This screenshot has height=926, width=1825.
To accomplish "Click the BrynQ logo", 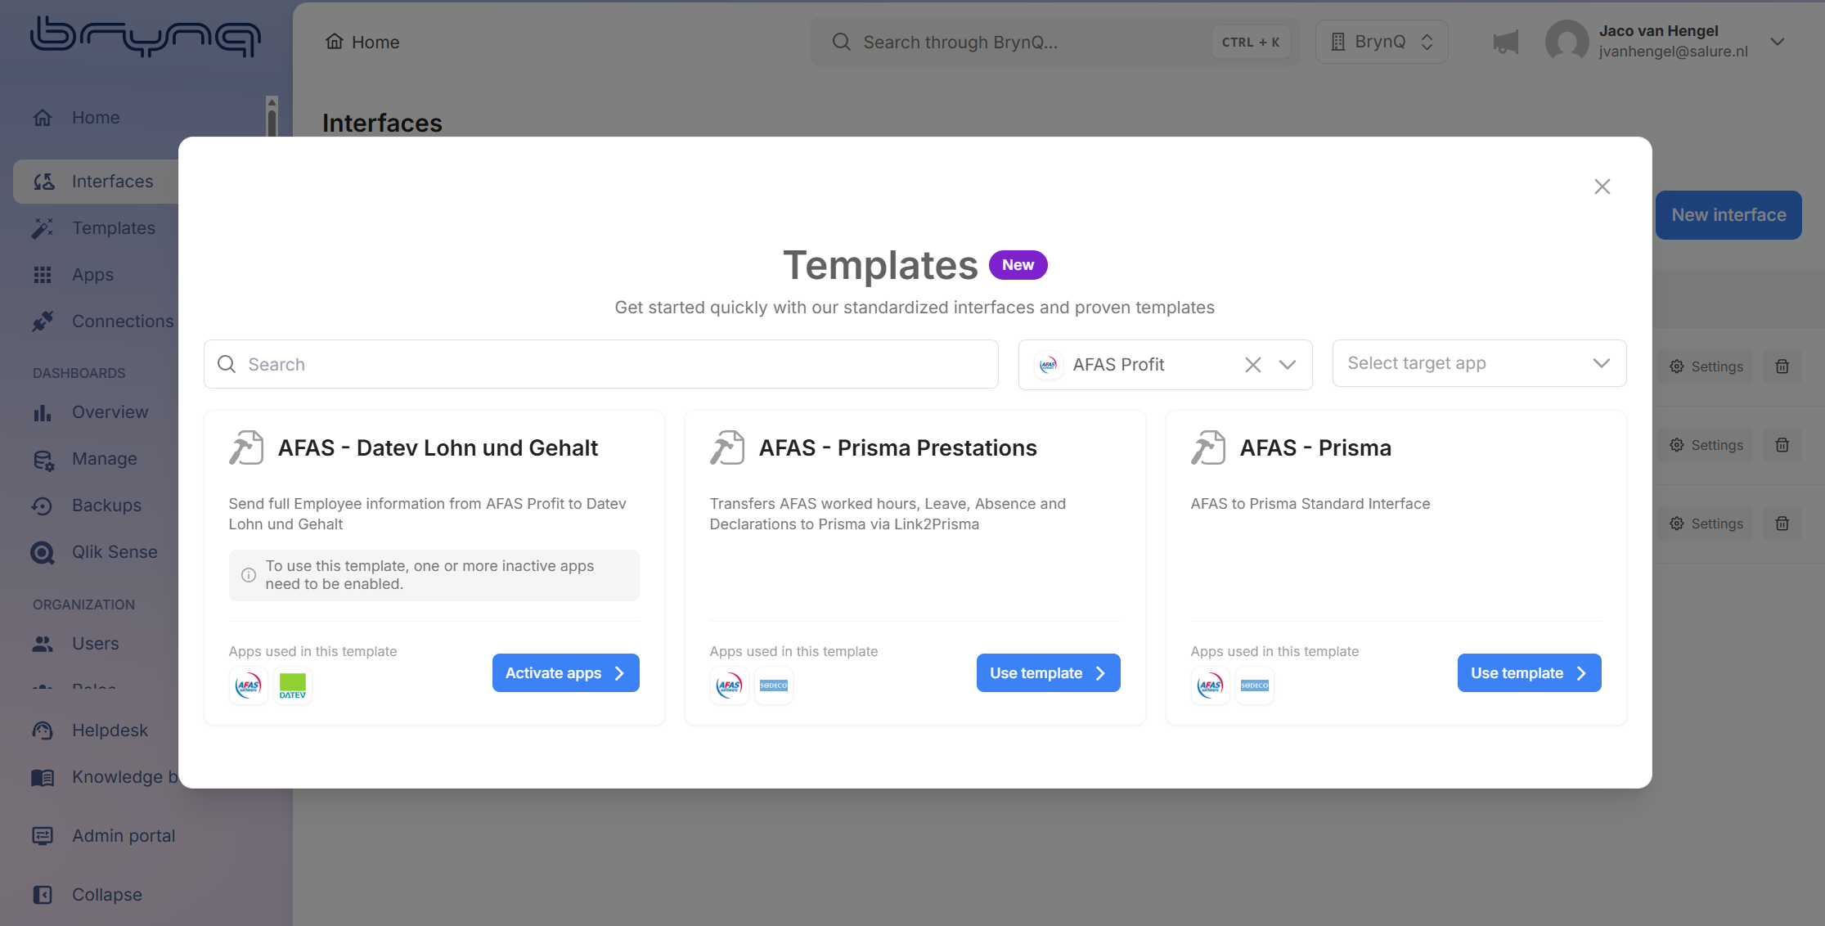I will pyautogui.click(x=146, y=36).
